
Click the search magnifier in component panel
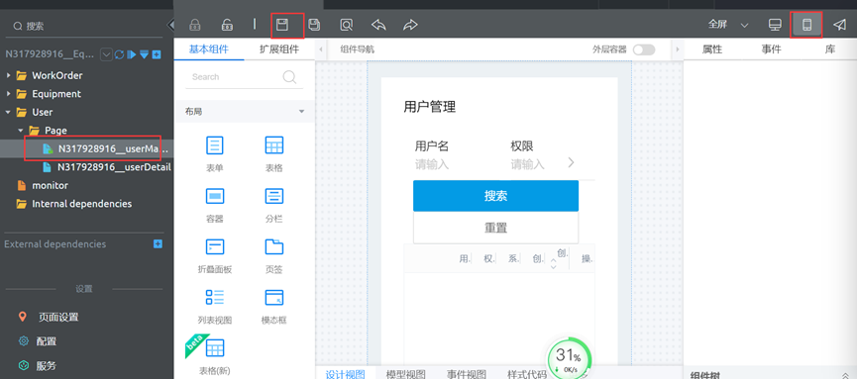(x=289, y=77)
